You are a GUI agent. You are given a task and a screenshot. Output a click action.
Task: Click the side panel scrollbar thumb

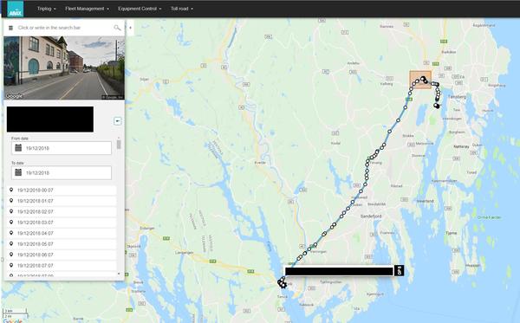coord(119,145)
